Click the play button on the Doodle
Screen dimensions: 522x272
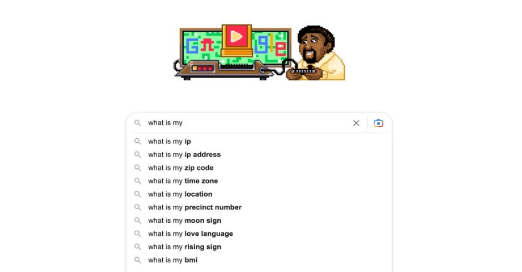click(237, 37)
